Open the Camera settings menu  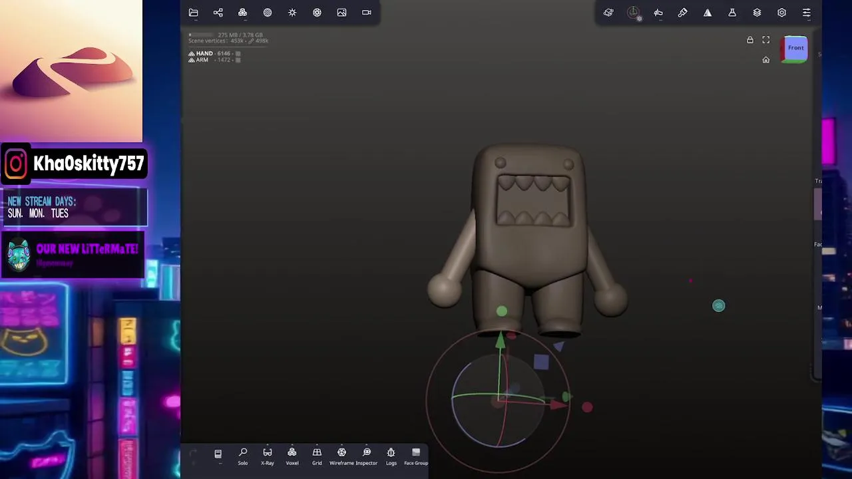pyautogui.click(x=367, y=13)
